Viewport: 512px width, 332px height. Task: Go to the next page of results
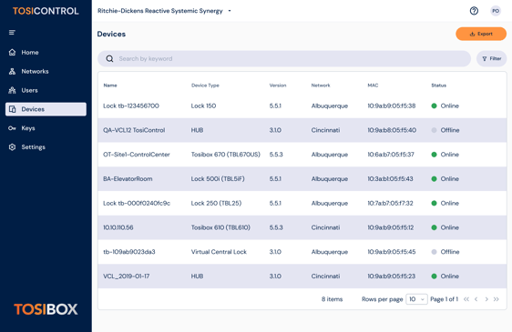486,299
